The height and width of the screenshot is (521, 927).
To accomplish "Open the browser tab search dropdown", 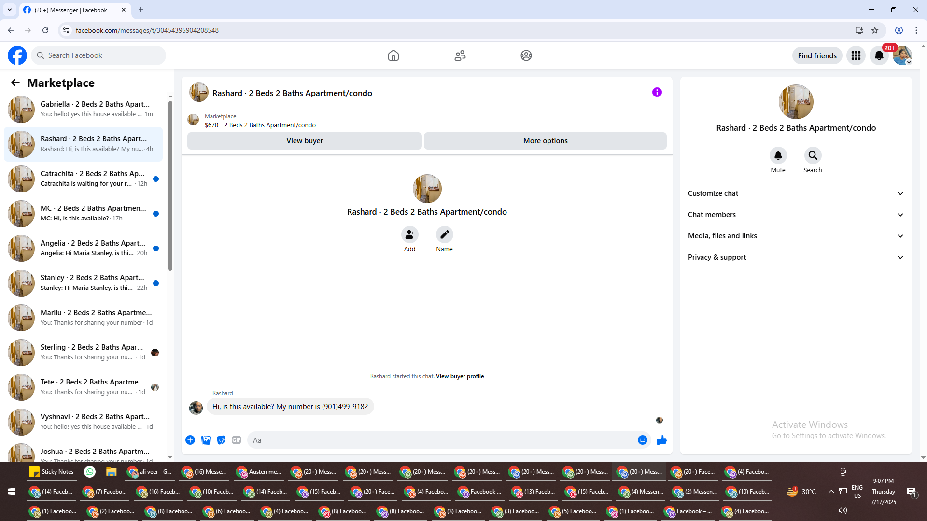I will 10,10.
